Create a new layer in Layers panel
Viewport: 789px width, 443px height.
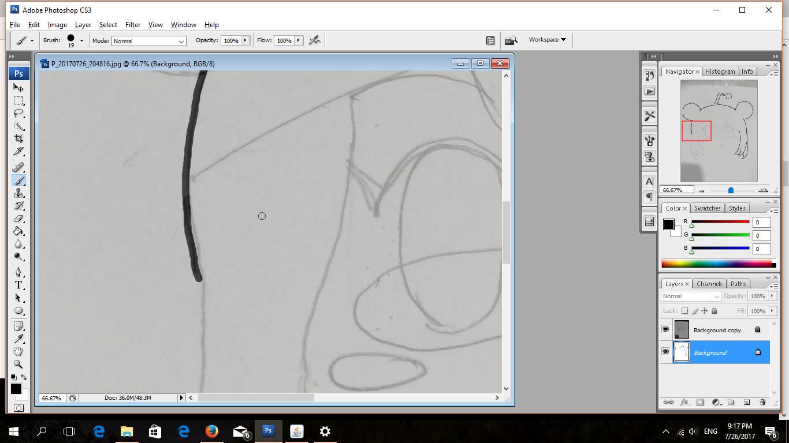746,402
